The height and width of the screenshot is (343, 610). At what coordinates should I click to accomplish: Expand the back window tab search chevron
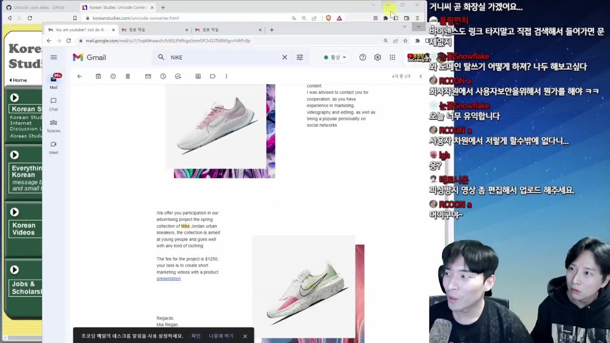pyautogui.click(x=373, y=5)
